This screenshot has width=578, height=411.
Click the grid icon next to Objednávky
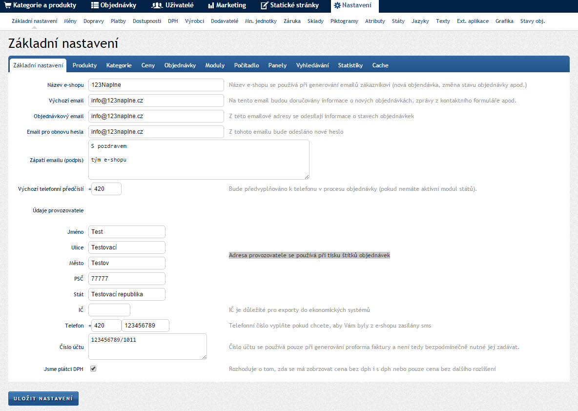95,5
